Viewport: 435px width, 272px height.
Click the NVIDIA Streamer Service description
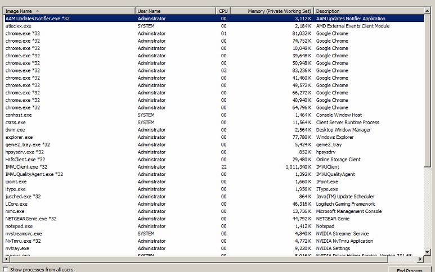click(x=342, y=233)
